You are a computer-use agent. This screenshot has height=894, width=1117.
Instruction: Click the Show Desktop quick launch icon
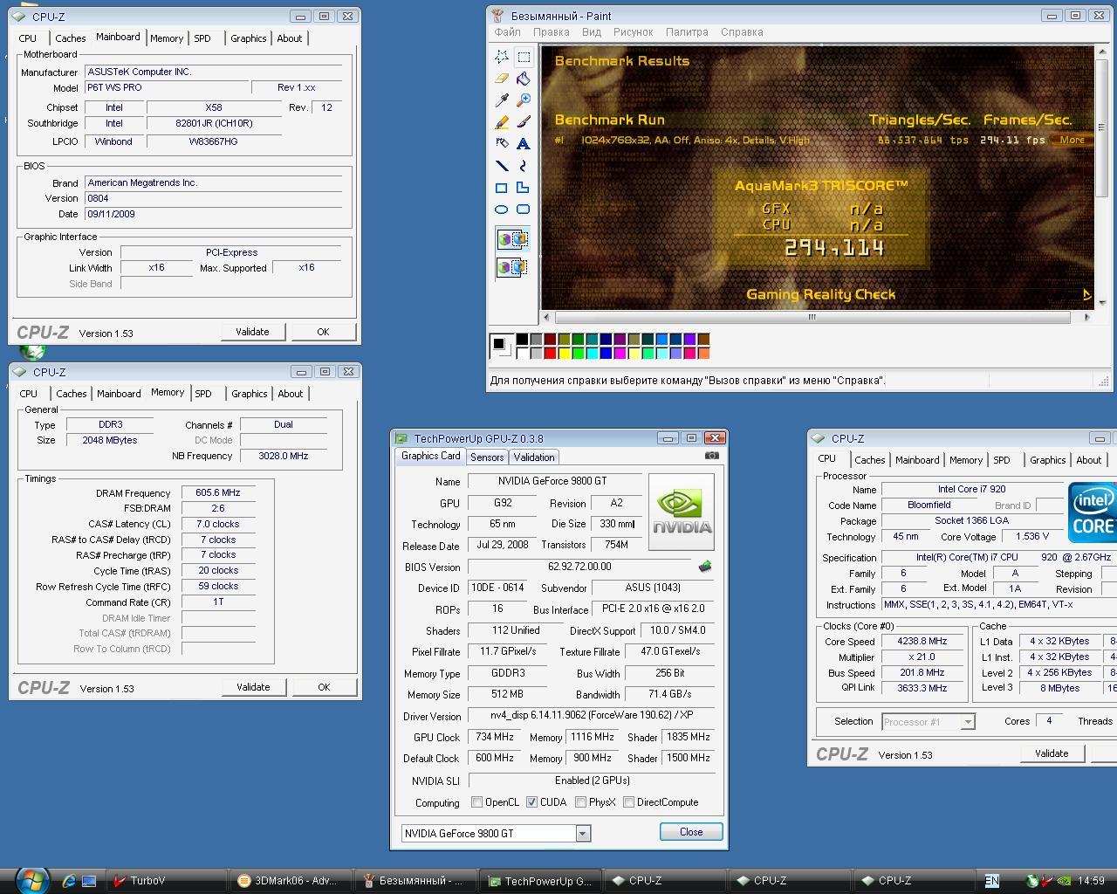click(x=89, y=881)
